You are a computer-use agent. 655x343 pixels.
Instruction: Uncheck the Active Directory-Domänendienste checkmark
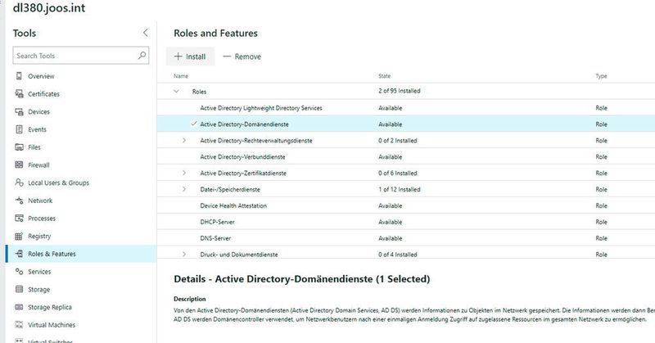tap(193, 124)
